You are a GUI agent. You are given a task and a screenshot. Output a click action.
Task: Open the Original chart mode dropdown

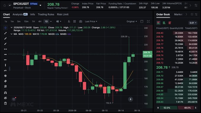[x=132, y=21]
